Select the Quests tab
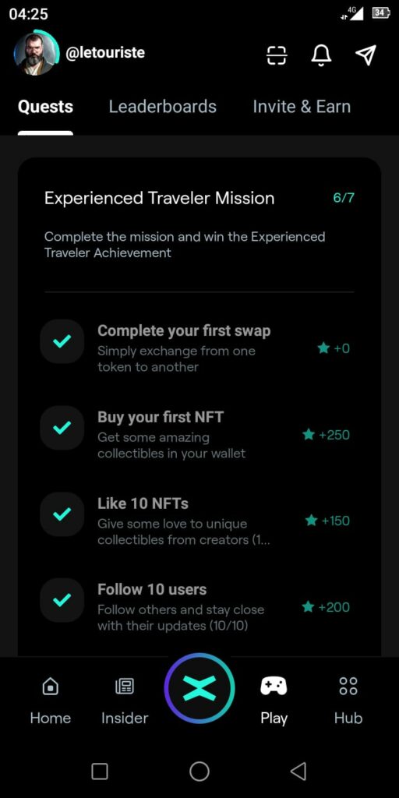 pyautogui.click(x=45, y=106)
